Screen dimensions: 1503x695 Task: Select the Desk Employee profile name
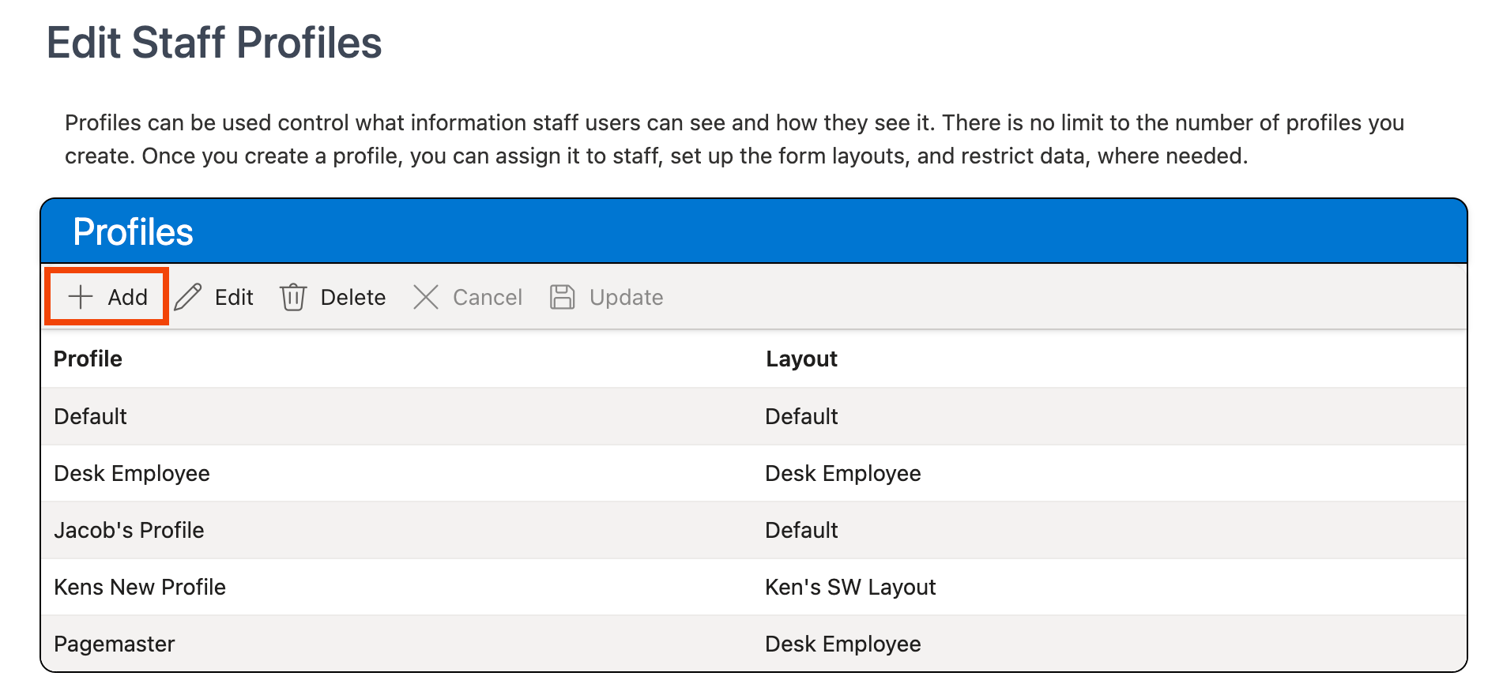click(x=132, y=473)
